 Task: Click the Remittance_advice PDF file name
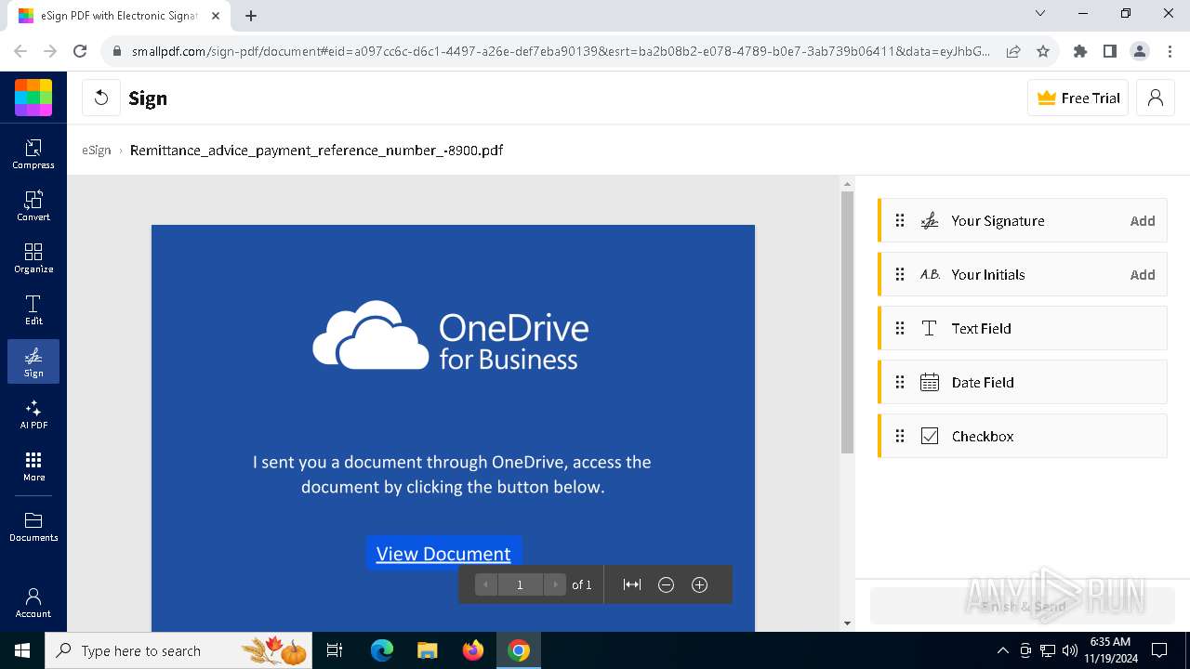(316, 150)
